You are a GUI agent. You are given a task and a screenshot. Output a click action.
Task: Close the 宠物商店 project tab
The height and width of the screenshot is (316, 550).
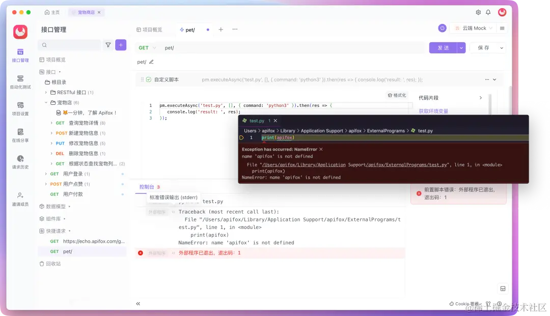[99, 12]
